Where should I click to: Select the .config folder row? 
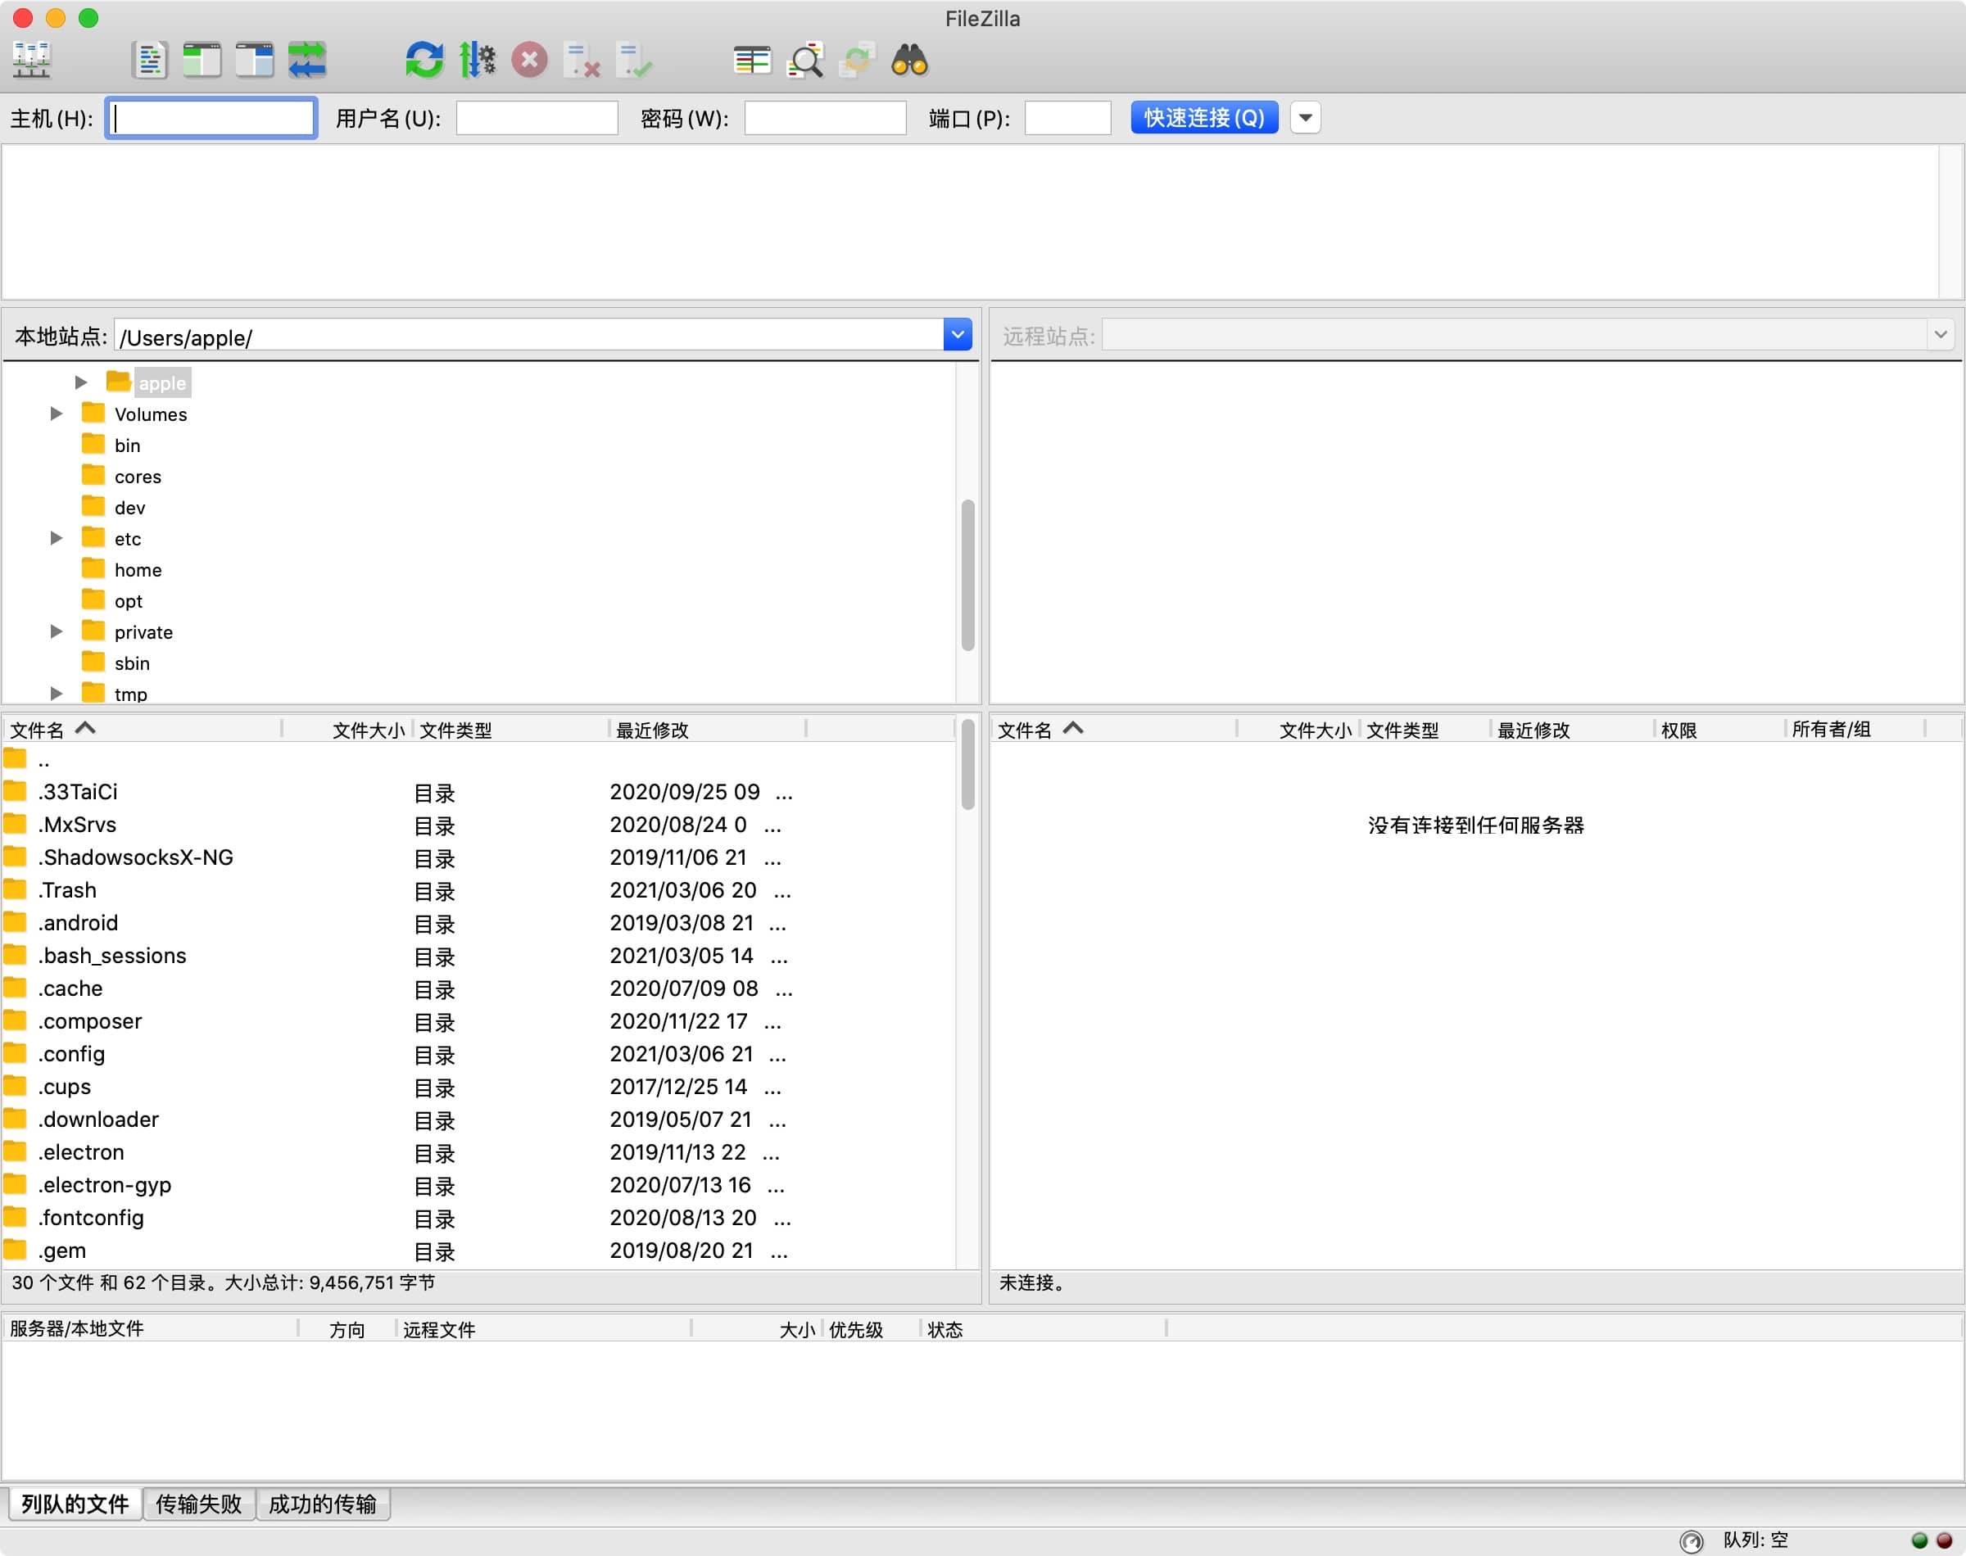[478, 1054]
